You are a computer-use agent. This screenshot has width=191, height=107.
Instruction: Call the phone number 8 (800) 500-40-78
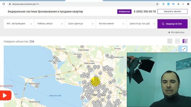coord(145,12)
